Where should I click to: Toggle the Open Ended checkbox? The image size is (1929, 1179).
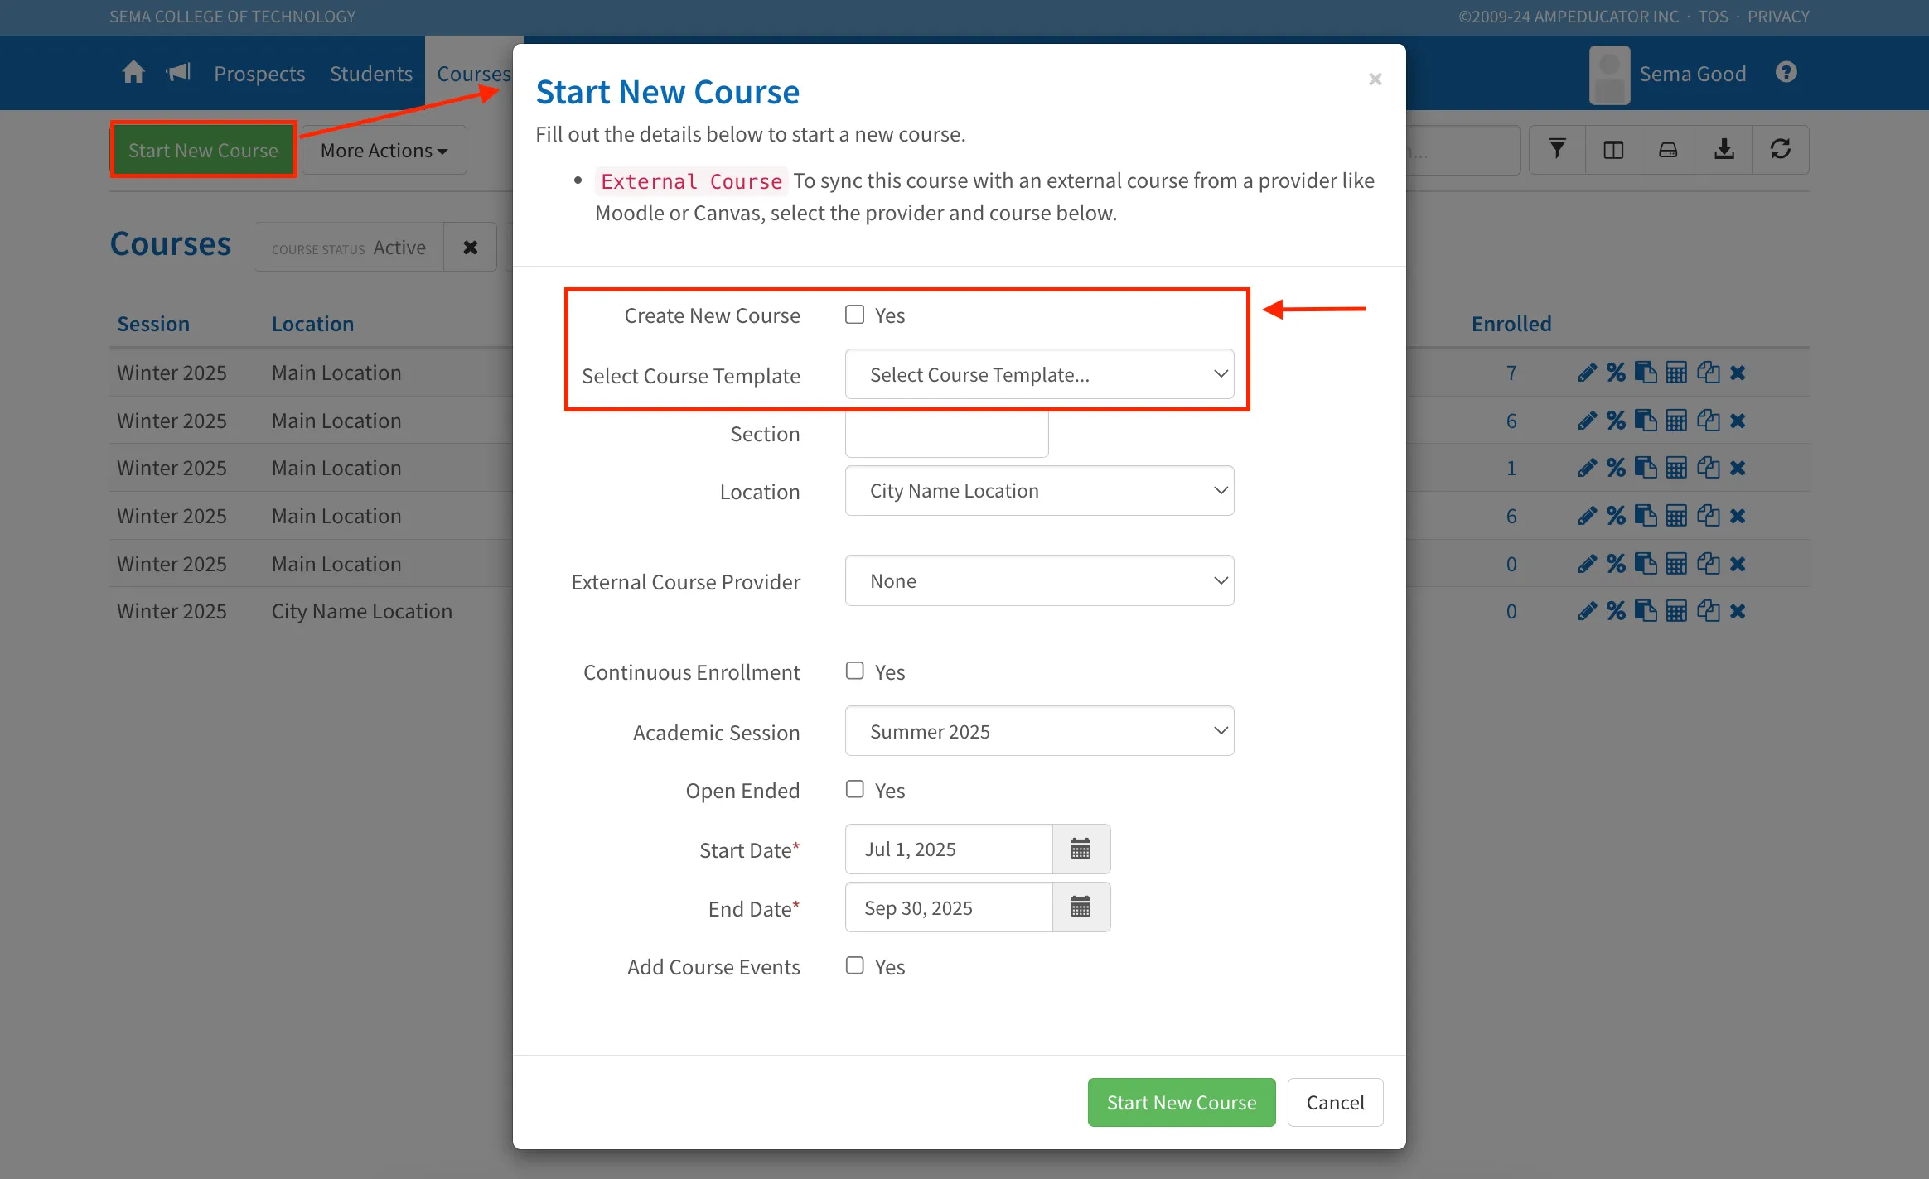tap(854, 790)
